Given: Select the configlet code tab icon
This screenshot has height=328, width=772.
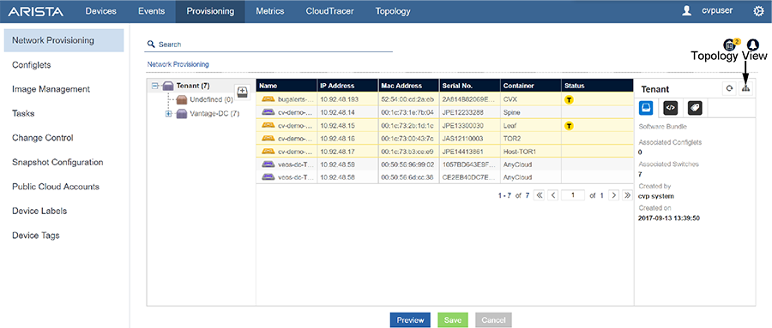Looking at the screenshot, I should 671,108.
